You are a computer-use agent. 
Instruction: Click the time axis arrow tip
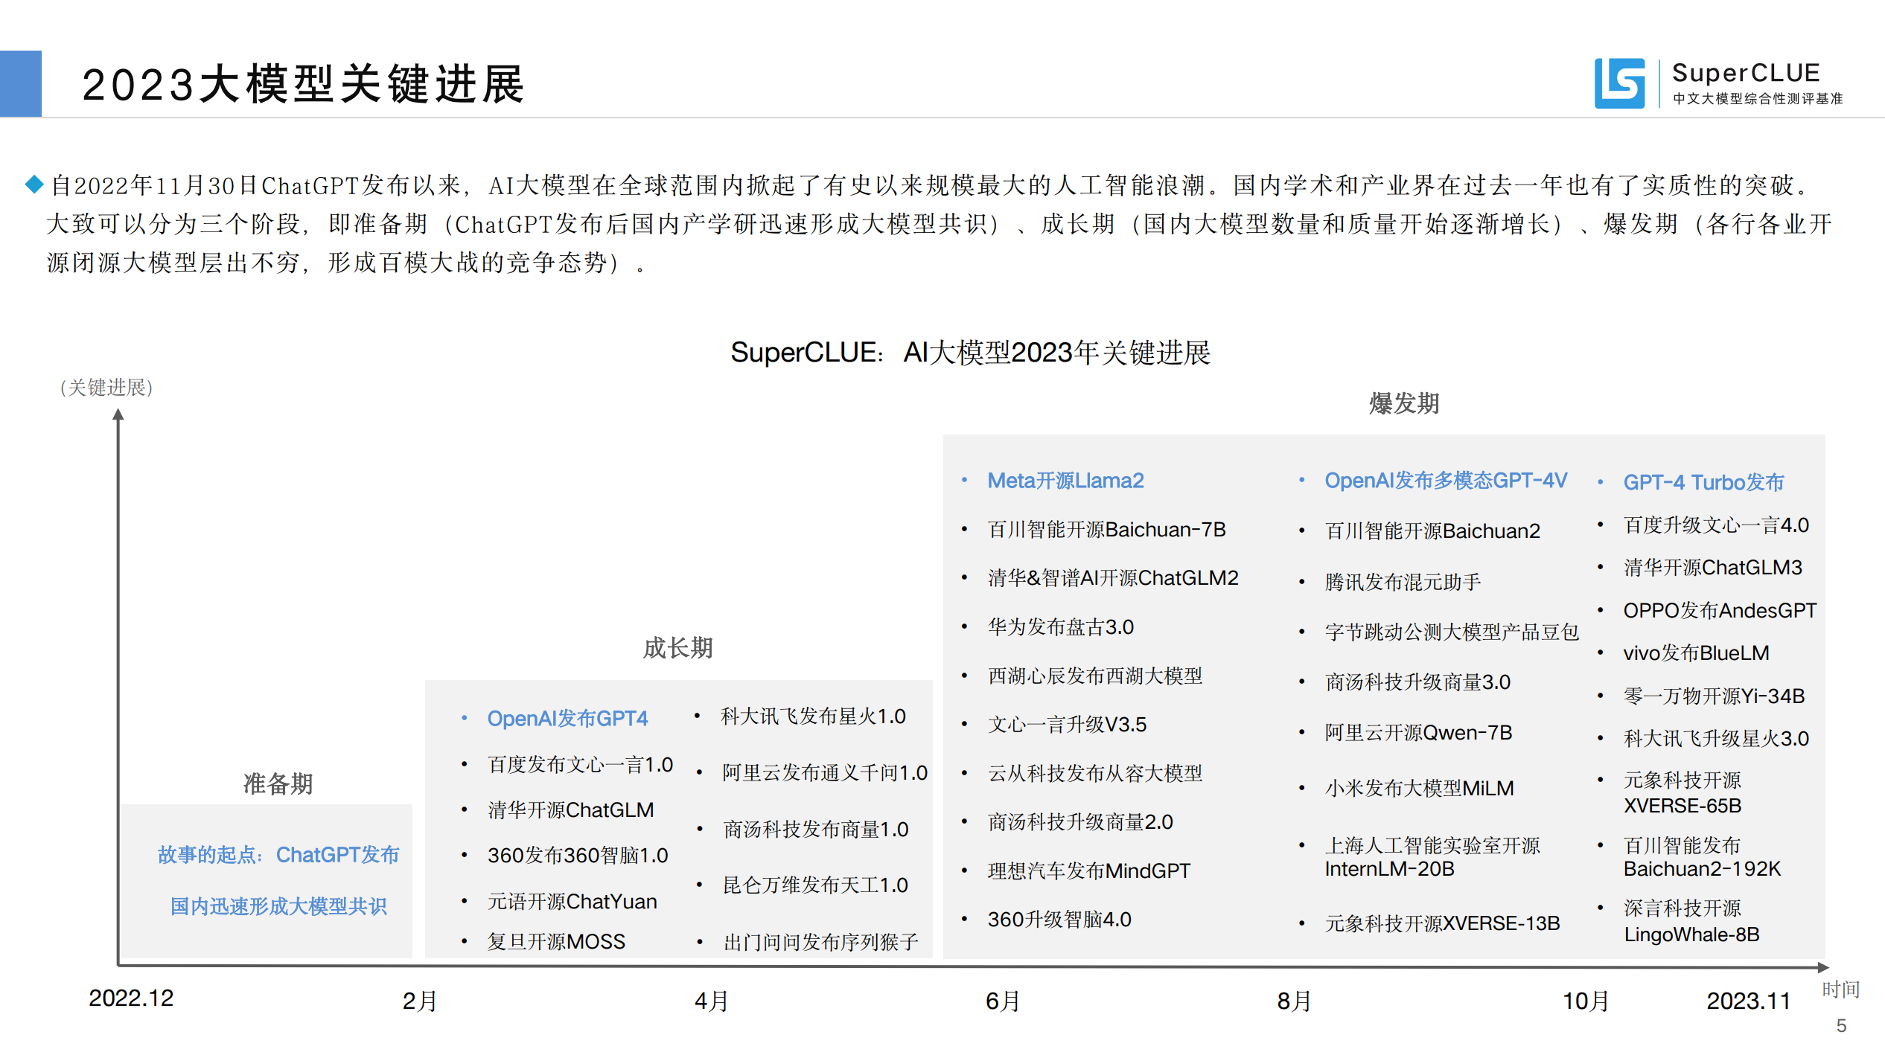point(1823,967)
